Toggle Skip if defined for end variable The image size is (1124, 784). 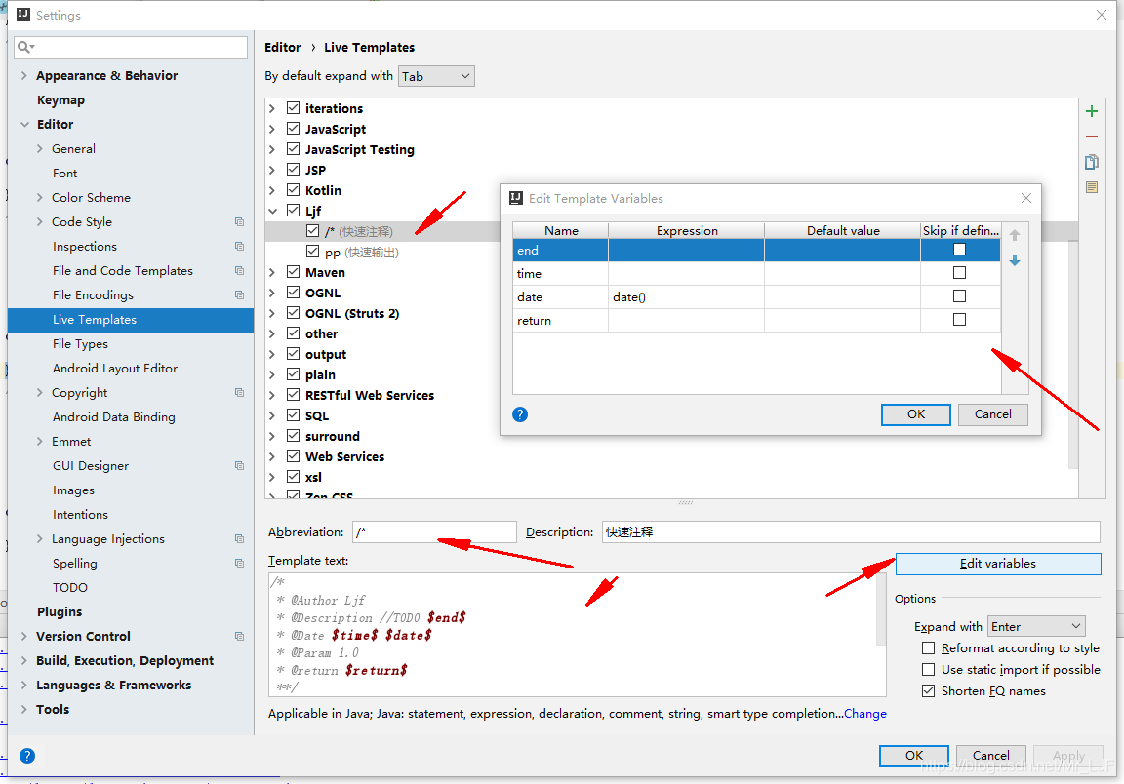(x=959, y=250)
